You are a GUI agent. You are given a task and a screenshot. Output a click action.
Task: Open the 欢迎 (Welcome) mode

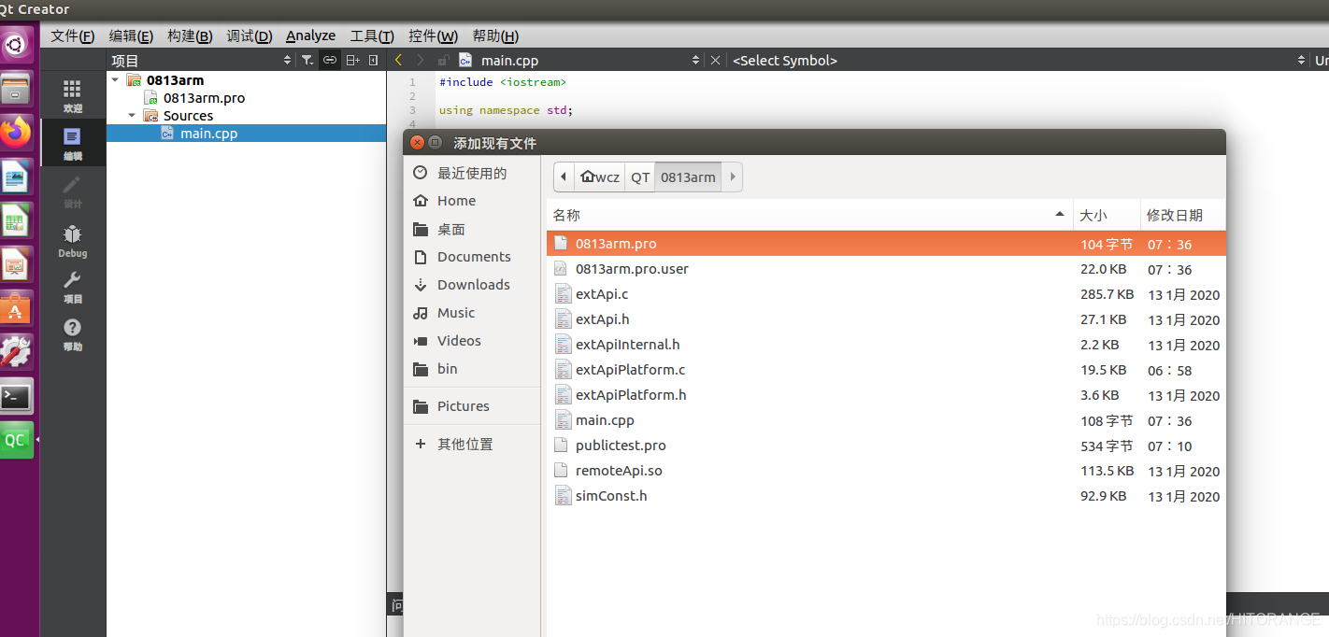(x=72, y=96)
